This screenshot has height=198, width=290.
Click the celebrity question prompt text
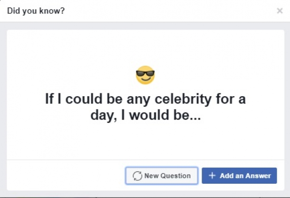[x=145, y=107]
